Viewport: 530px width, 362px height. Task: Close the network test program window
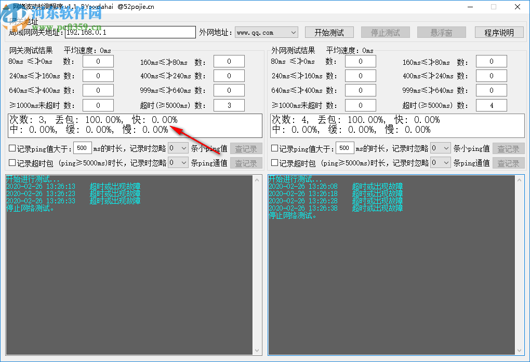518,7
